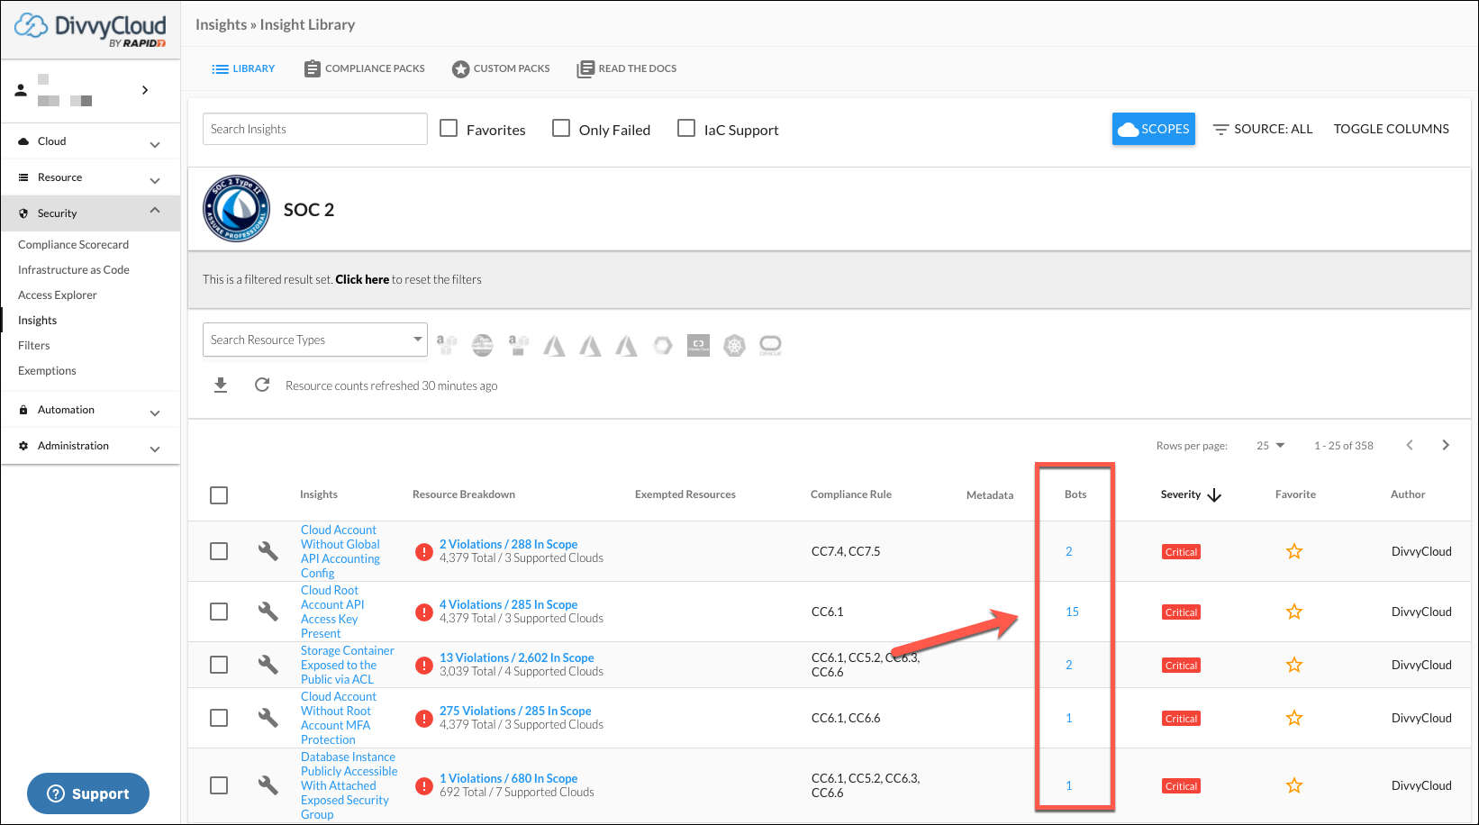The height and width of the screenshot is (825, 1479).
Task: Select Cloud Root Account API Access row checkbox
Action: point(219,612)
